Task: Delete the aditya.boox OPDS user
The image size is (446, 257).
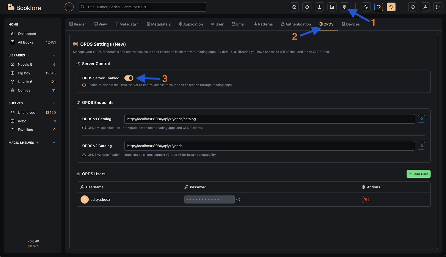Action: 365,200
